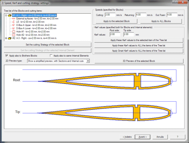Select block #1: A-1 - Right in tree
The image size is (189, 143).
point(34,15)
